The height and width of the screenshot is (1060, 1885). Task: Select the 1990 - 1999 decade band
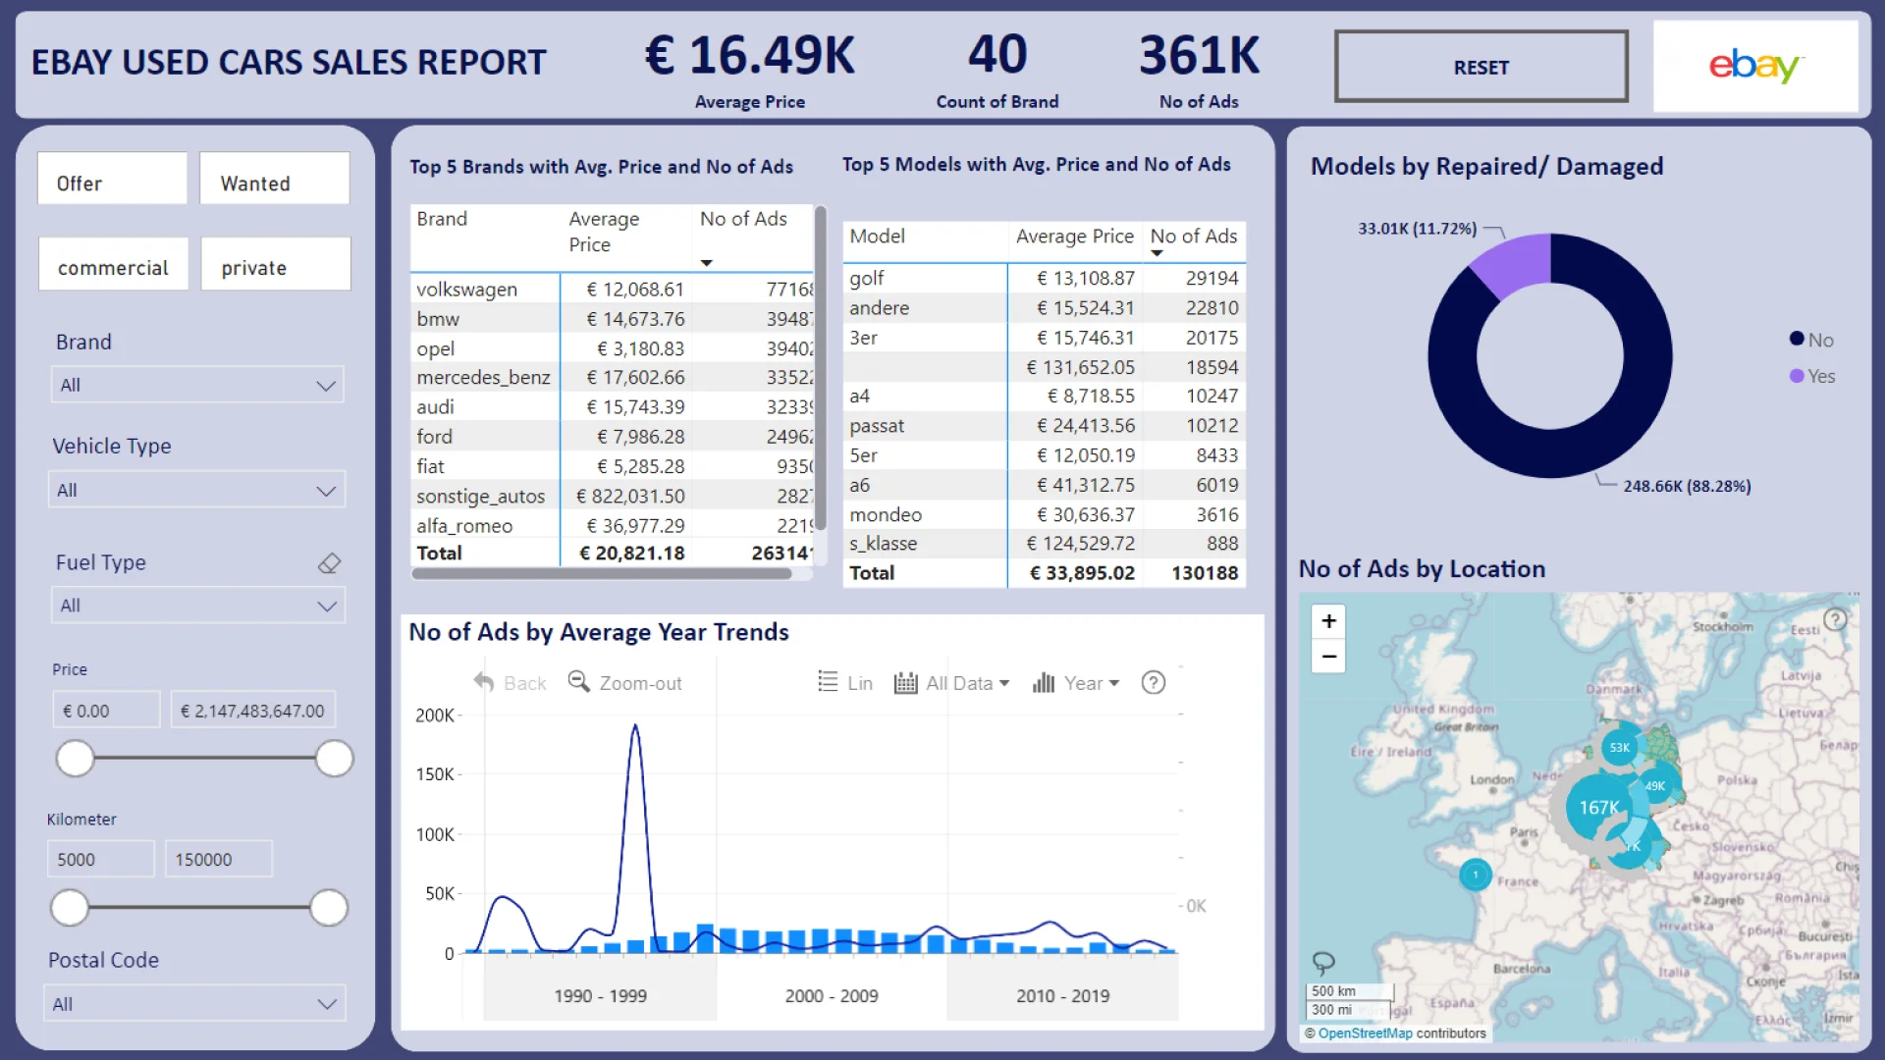coord(601,995)
